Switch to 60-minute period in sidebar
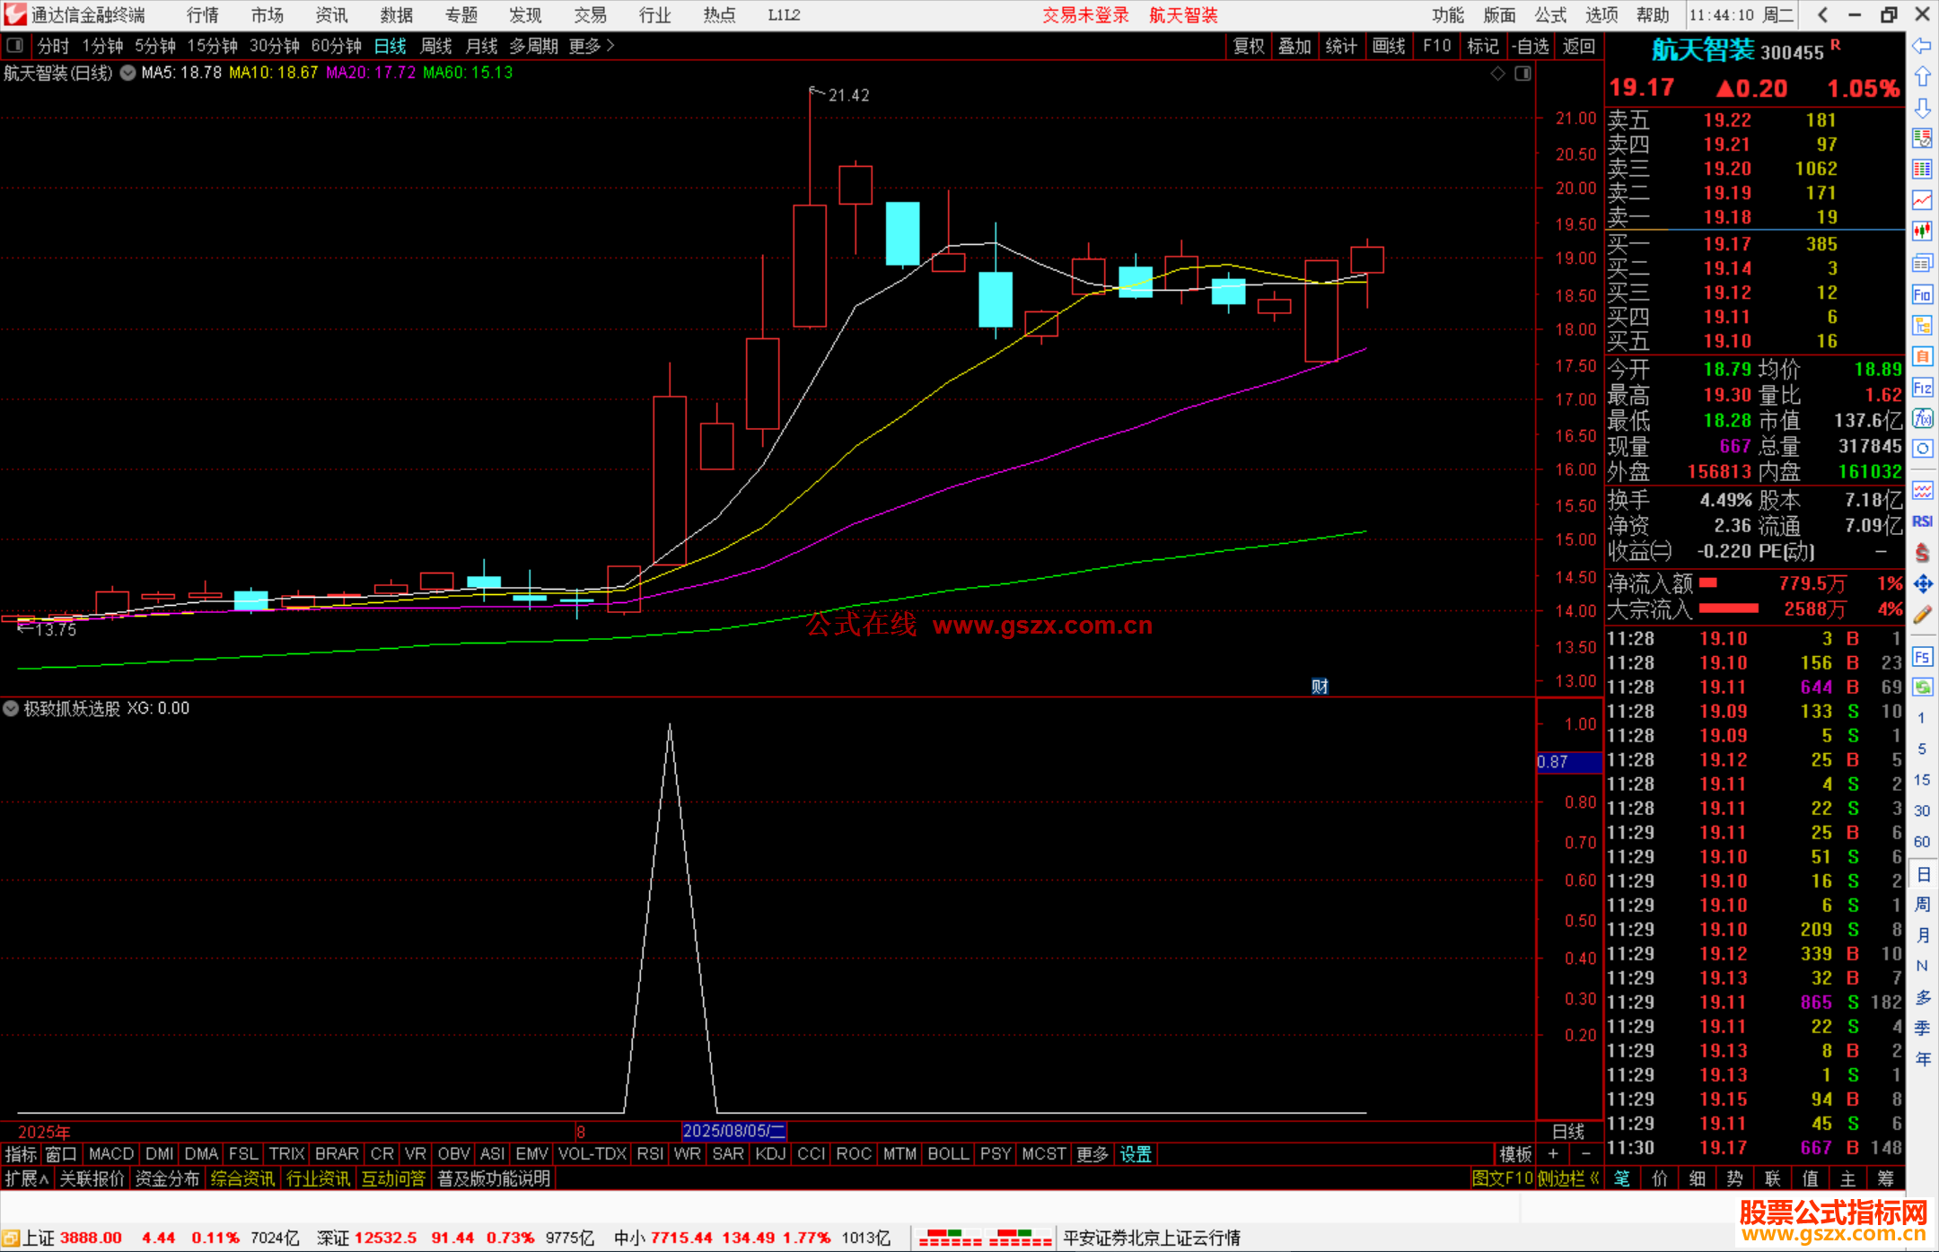Viewport: 1939px width, 1252px height. click(x=1922, y=842)
